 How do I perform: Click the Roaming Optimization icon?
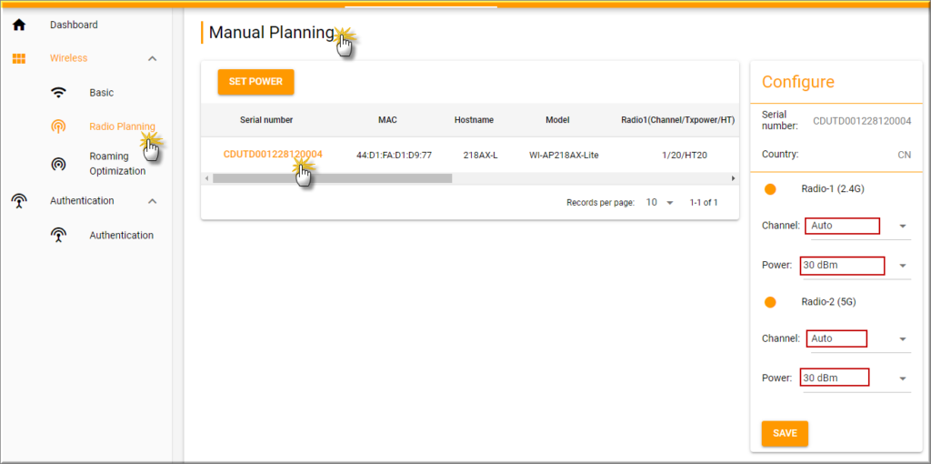pos(58,164)
